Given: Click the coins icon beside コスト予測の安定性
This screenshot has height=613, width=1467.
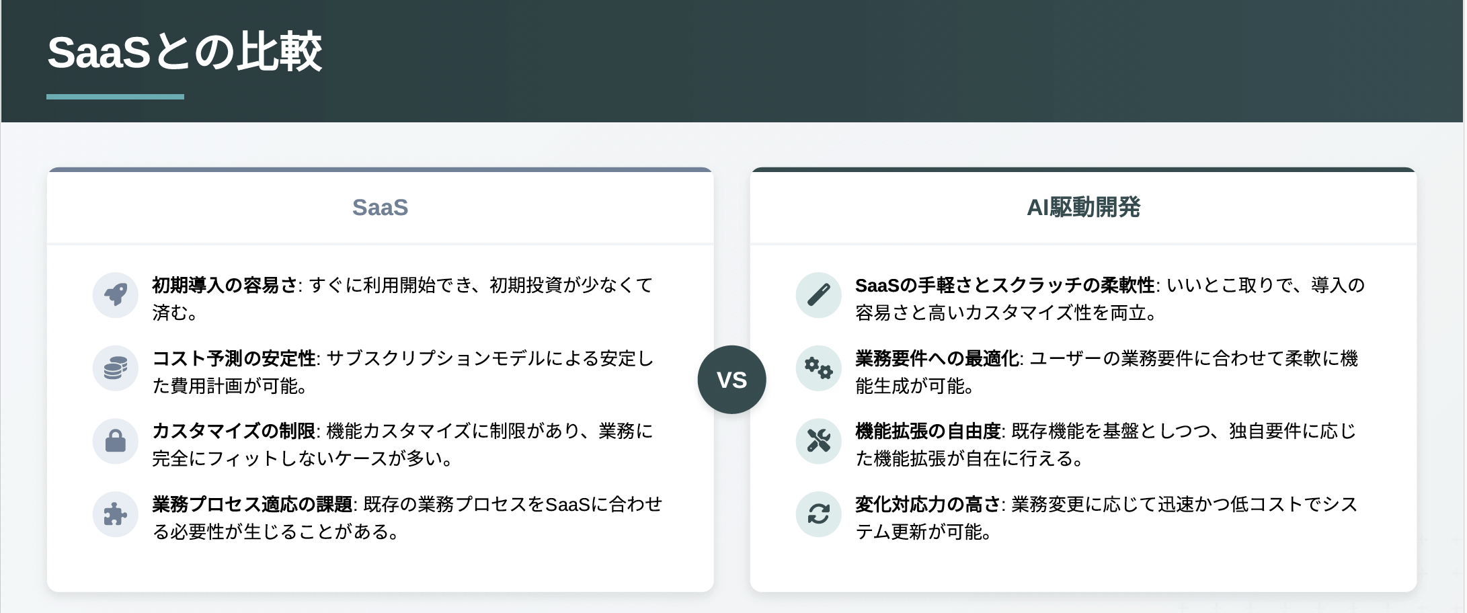Looking at the screenshot, I should [x=116, y=368].
